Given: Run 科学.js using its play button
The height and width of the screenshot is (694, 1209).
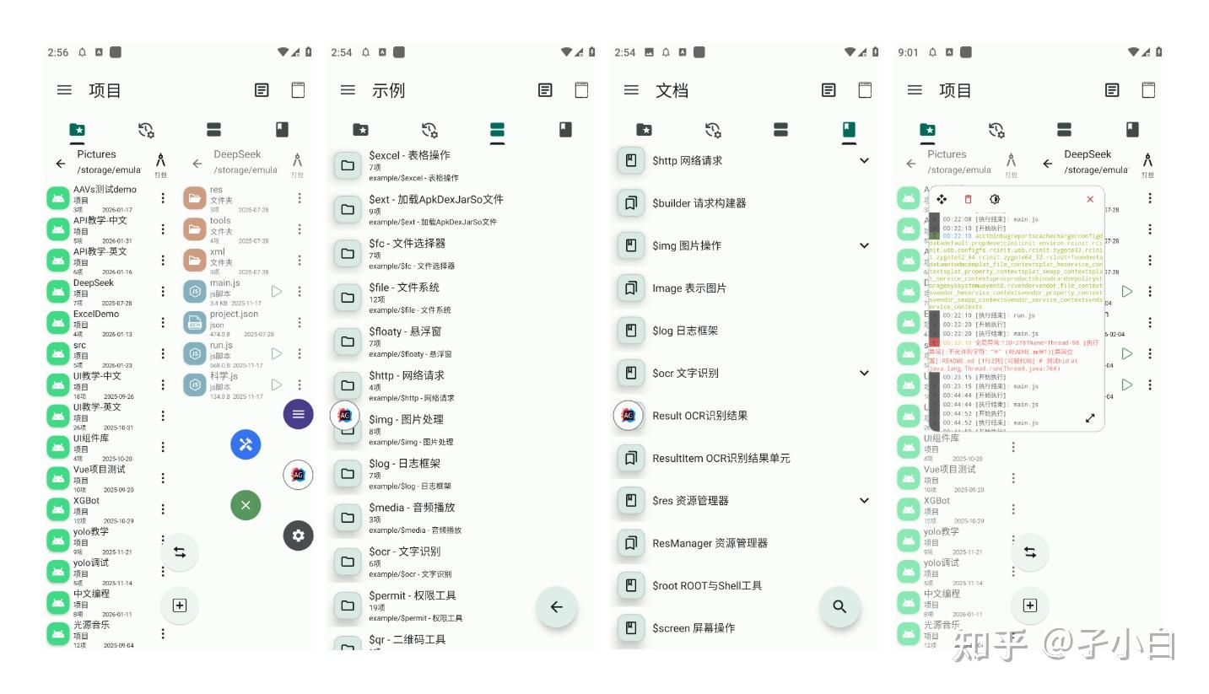Looking at the screenshot, I should click(277, 385).
